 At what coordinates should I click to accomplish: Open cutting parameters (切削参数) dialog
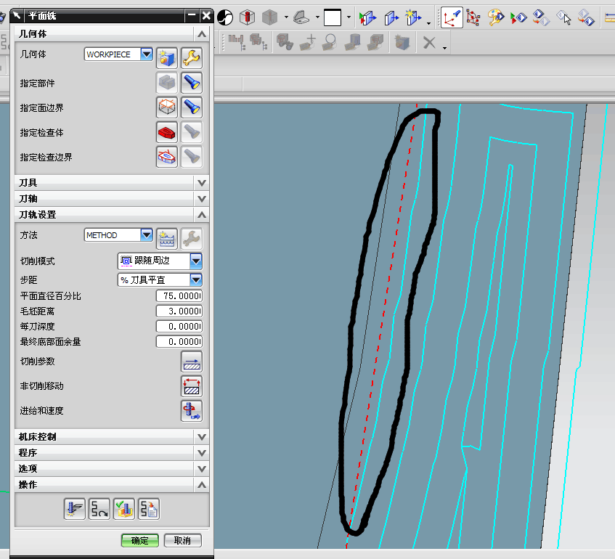pos(192,362)
